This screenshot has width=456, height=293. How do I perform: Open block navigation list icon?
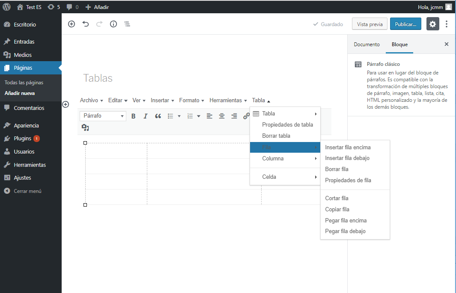tap(127, 24)
